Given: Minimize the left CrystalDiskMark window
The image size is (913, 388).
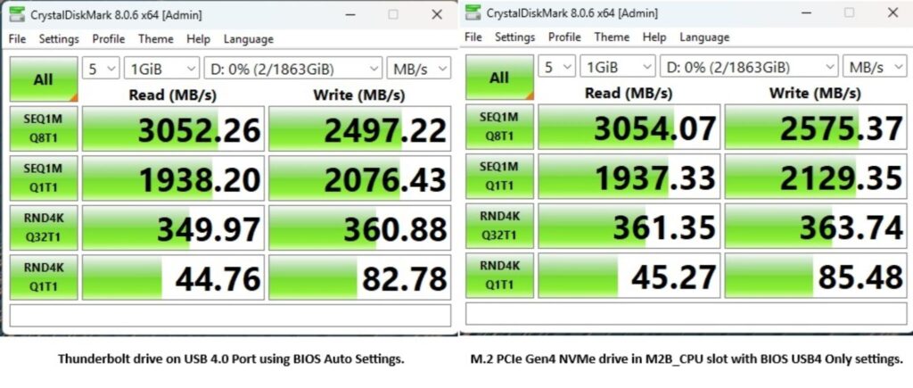Looking at the screenshot, I should (x=350, y=14).
